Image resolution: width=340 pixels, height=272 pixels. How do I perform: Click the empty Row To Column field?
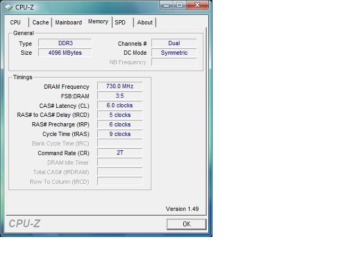point(120,181)
